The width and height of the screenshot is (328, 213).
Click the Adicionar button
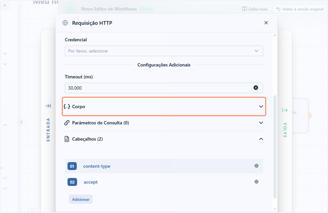pyautogui.click(x=81, y=199)
